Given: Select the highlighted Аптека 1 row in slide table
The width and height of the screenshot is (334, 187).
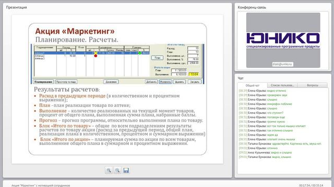Looking at the screenshot, I should tap(92, 53).
